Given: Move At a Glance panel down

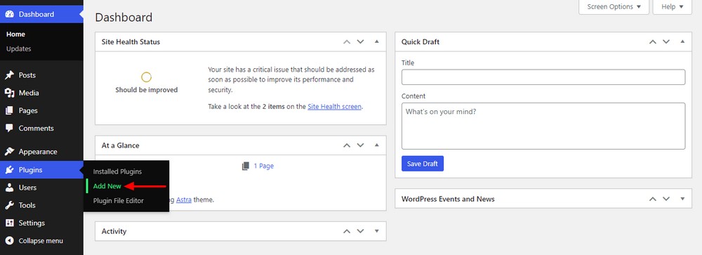Looking at the screenshot, I should click(360, 145).
